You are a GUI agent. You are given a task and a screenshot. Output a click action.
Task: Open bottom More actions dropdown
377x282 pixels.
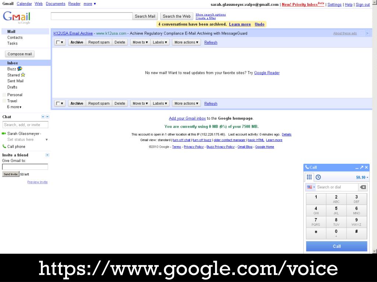(186, 103)
